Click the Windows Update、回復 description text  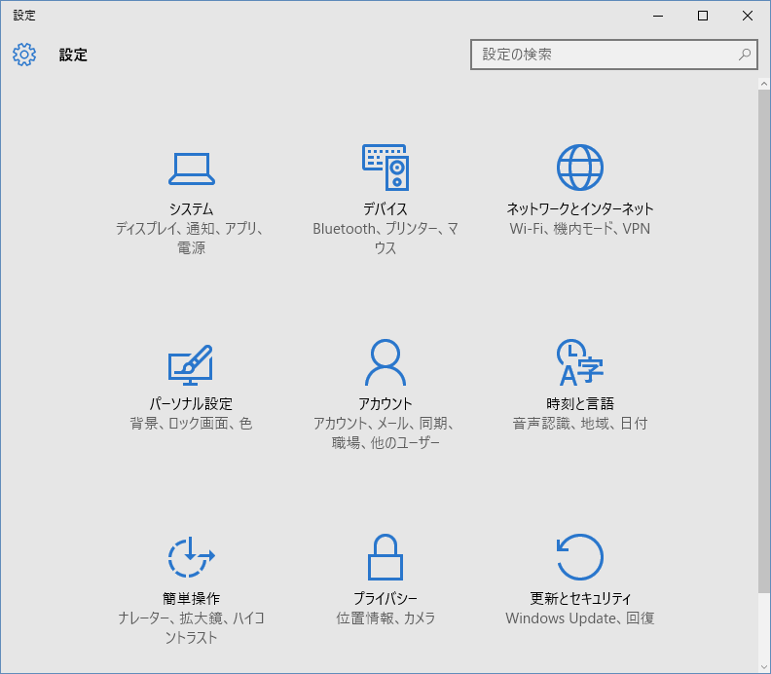(580, 618)
